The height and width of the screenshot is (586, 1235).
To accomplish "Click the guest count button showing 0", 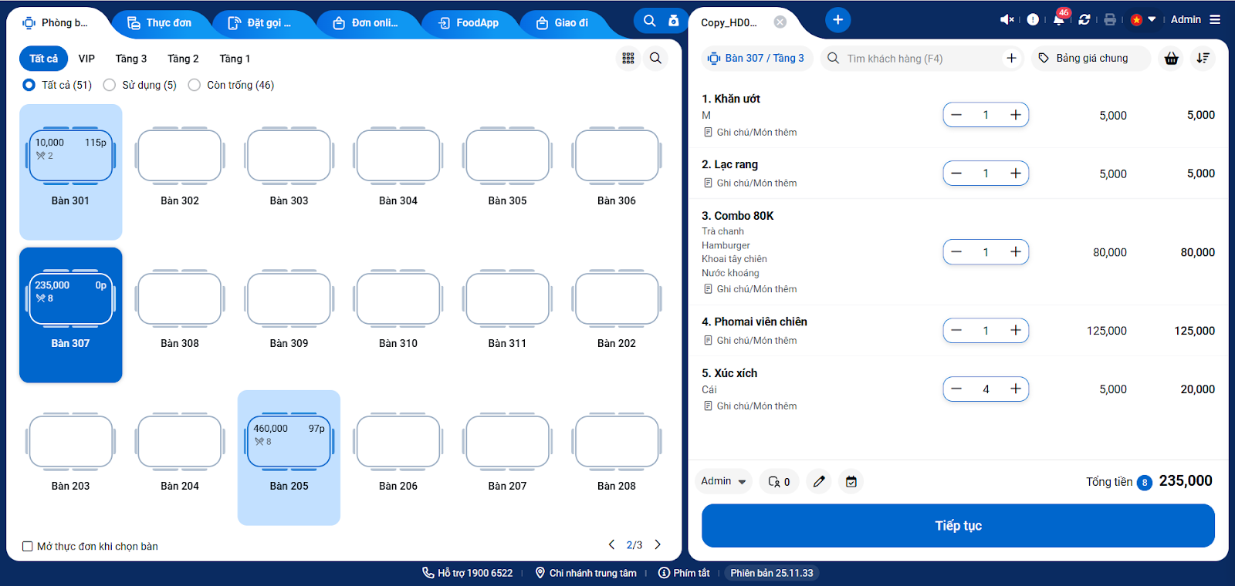I will [x=779, y=482].
